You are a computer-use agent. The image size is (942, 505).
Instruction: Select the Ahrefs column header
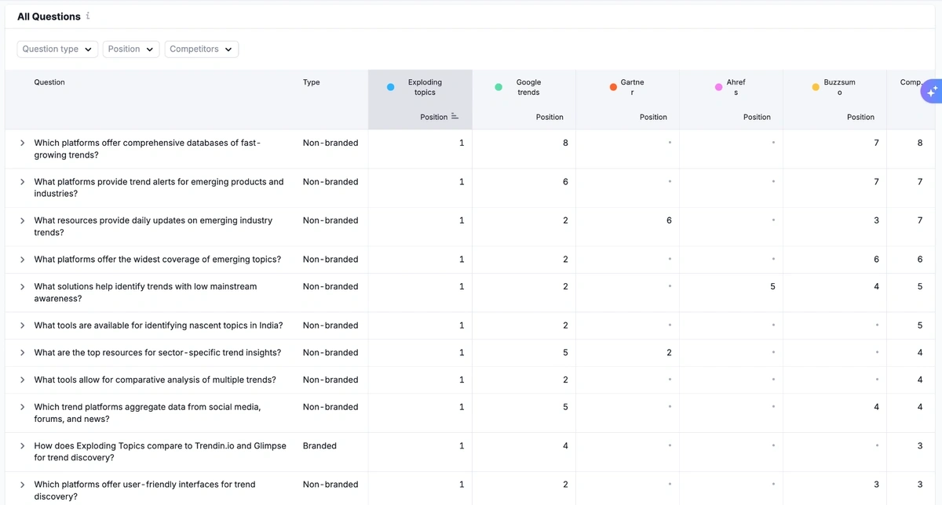(x=736, y=87)
